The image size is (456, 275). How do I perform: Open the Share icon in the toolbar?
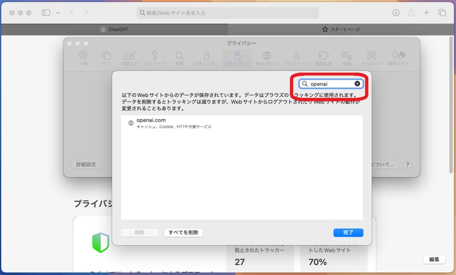411,13
